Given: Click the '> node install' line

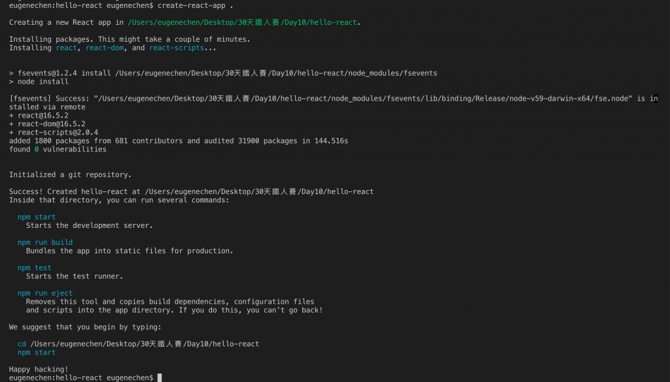Looking at the screenshot, I should (39, 82).
